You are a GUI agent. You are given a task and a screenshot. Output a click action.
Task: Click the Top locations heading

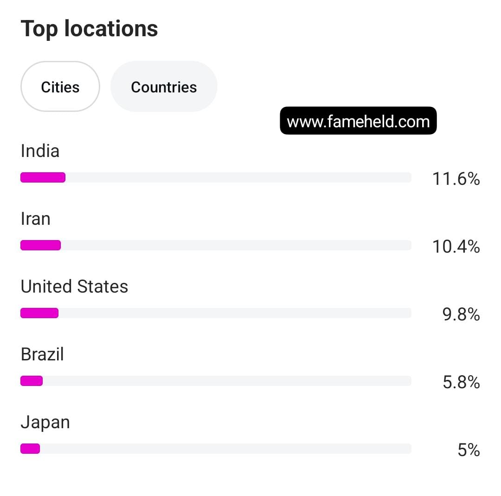point(90,28)
